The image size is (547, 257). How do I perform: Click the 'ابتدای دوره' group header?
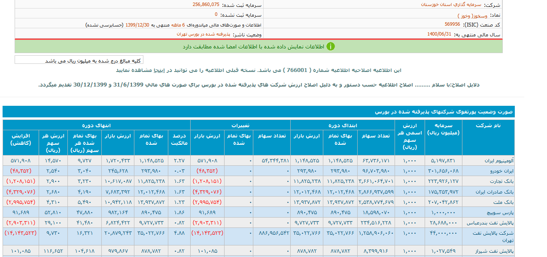click(x=342, y=125)
